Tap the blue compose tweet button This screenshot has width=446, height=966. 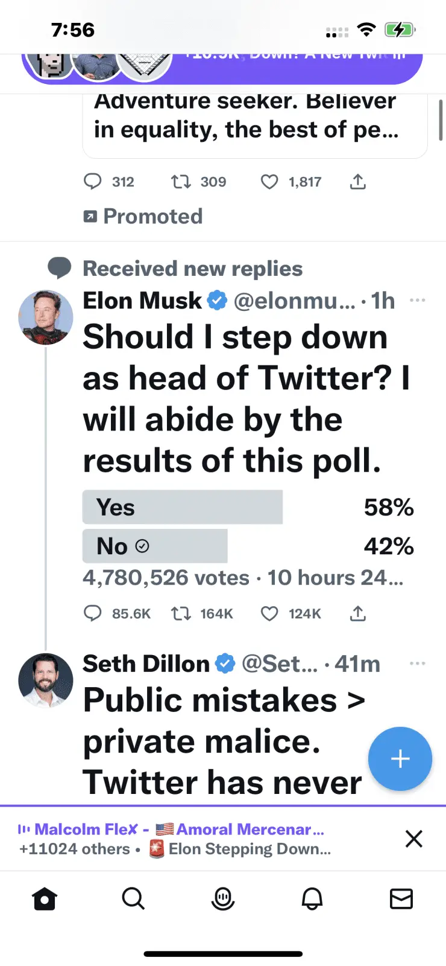tap(400, 759)
